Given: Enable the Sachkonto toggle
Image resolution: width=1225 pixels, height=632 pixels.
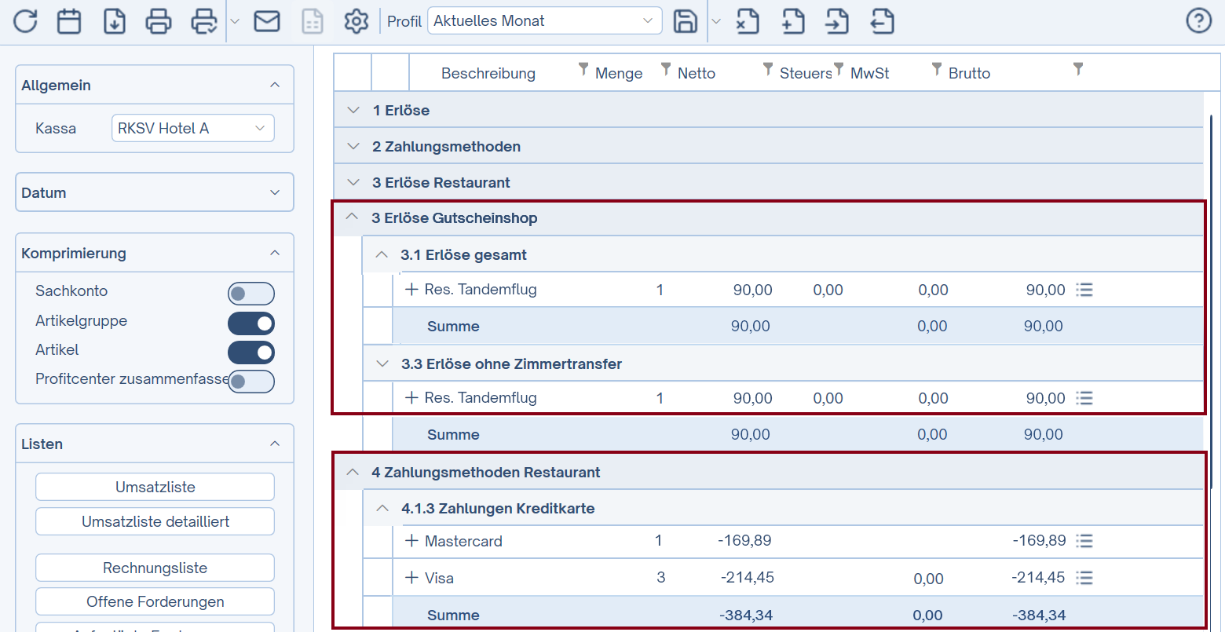Looking at the screenshot, I should pos(250,294).
